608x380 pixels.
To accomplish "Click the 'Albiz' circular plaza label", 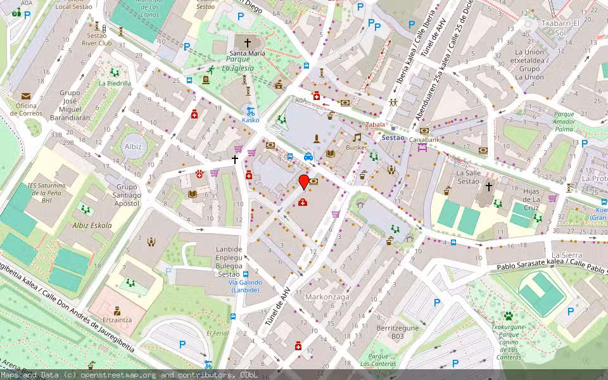I will pos(133,146).
